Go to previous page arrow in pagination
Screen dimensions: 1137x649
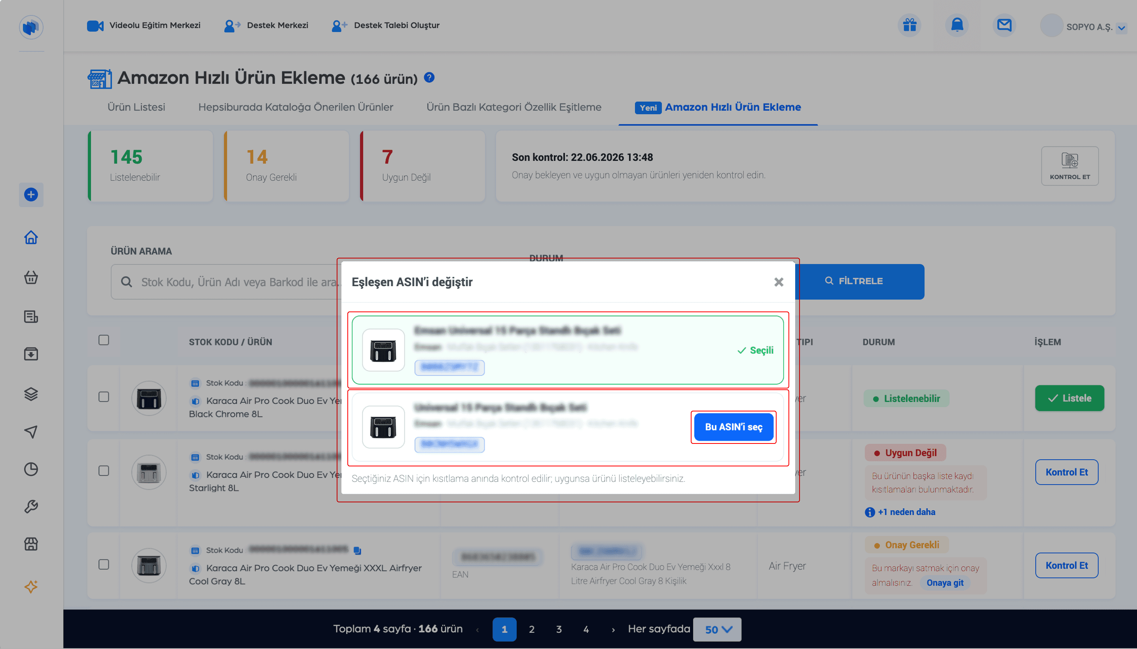[x=478, y=630]
